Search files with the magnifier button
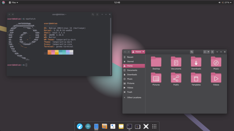 point(192,52)
